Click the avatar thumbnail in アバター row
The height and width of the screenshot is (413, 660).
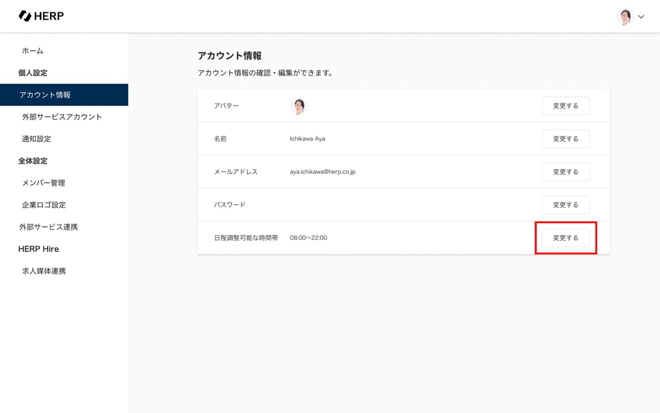299,106
